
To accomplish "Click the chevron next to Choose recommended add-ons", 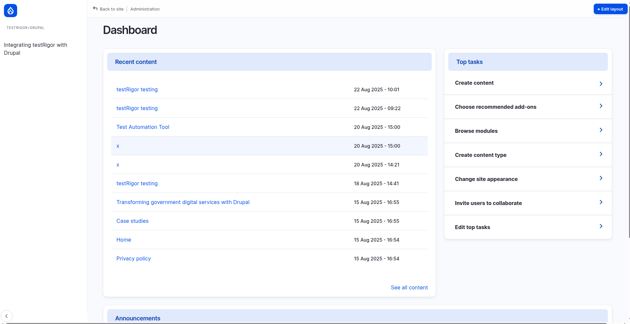I will tap(601, 106).
